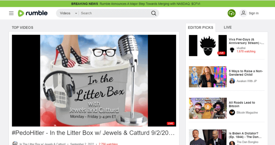The image size is (275, 145).
Task: Click the user profile avatar icon
Action: [243, 13]
